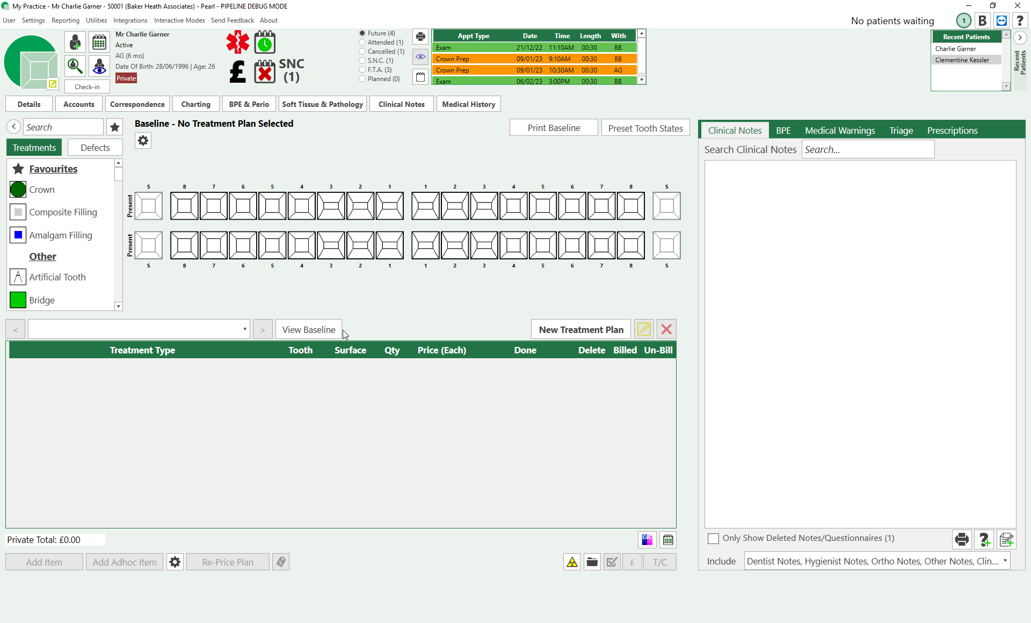The height and width of the screenshot is (623, 1031).
Task: Switch to the Medical Warnings tab
Action: 840,131
